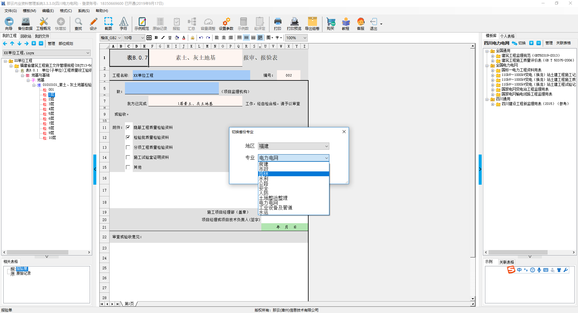This screenshot has height=313, width=578.
Task: Open the 专业 specialty dropdown arrow
Action: click(326, 158)
